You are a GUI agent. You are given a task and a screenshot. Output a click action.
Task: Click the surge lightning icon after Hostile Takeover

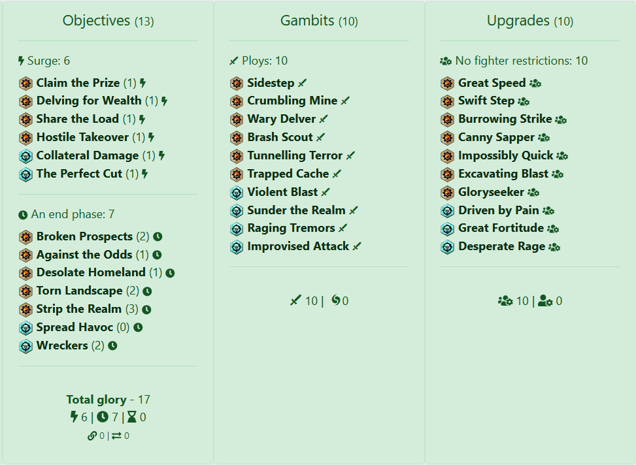click(152, 138)
